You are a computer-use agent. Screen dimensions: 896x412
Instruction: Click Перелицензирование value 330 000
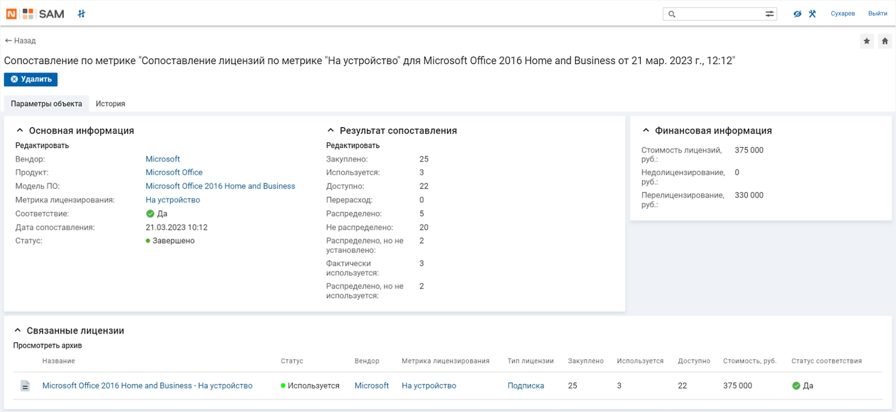(749, 195)
